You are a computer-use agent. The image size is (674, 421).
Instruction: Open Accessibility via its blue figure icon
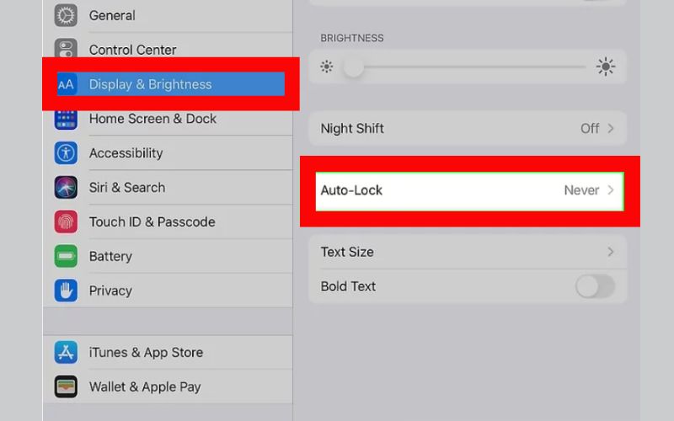click(x=66, y=153)
